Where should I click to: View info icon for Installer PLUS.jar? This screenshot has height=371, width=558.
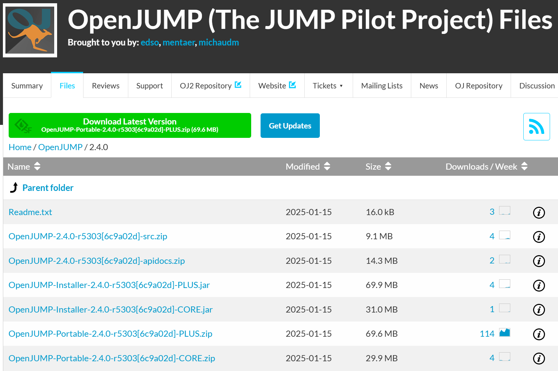(539, 285)
